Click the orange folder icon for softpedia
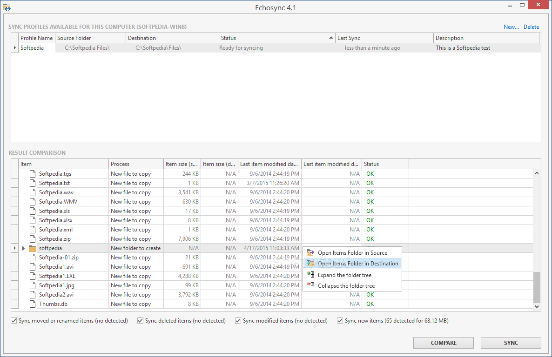The image size is (552, 357). click(x=33, y=248)
